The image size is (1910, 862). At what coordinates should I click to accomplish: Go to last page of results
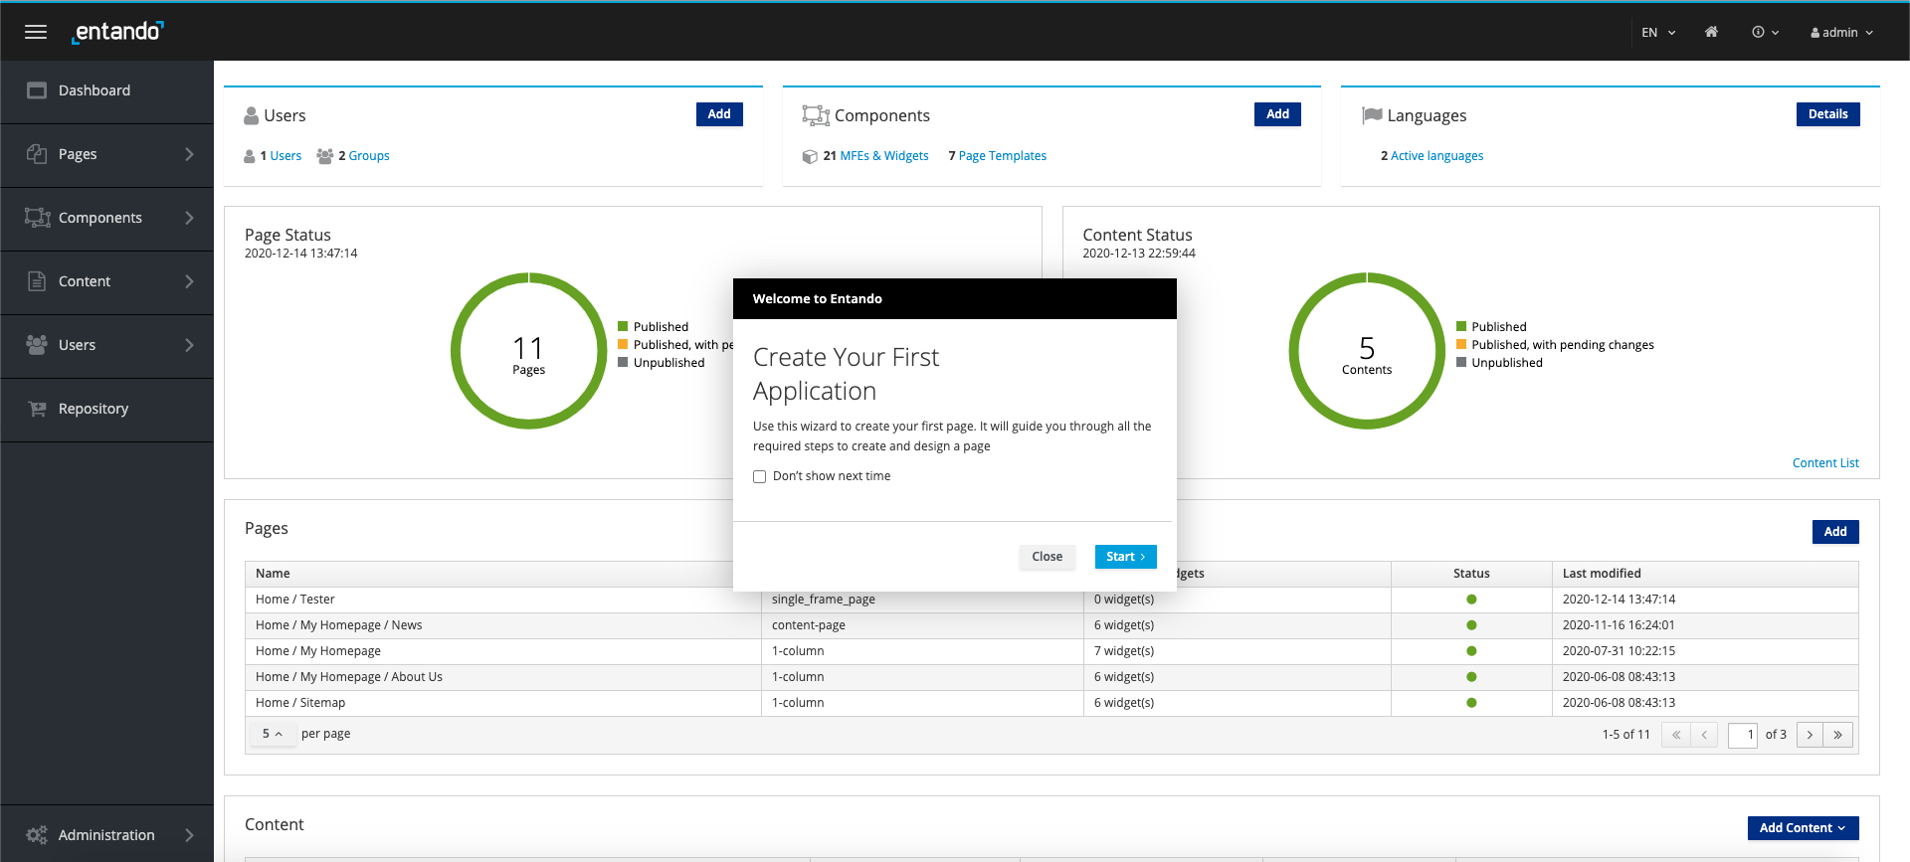pos(1838,736)
